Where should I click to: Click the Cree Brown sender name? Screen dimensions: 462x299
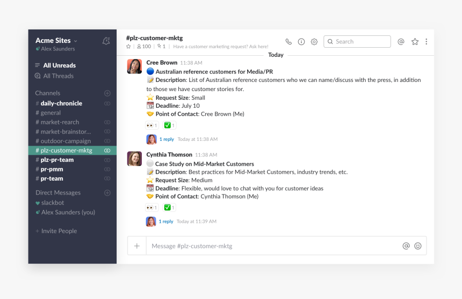pos(162,63)
